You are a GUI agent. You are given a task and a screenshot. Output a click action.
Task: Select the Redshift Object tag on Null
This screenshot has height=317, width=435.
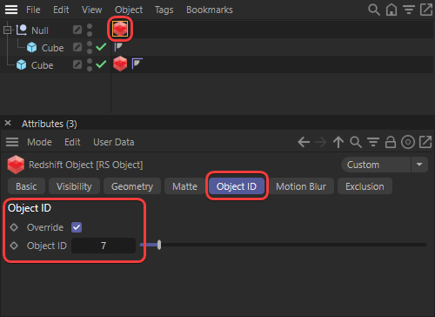(120, 29)
